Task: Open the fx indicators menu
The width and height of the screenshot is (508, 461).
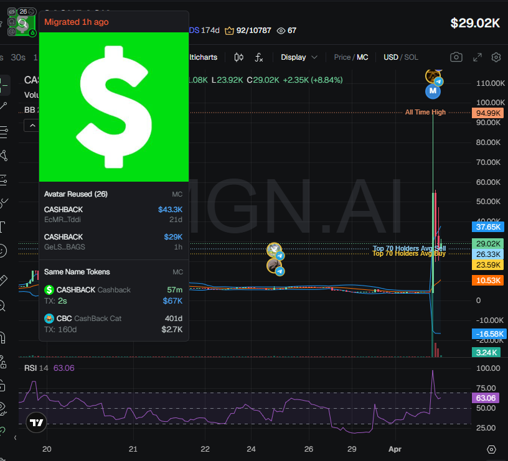Action: (x=258, y=57)
